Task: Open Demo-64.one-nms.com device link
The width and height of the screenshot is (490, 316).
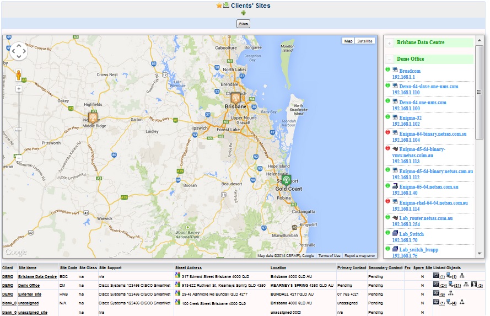Action: (x=423, y=103)
